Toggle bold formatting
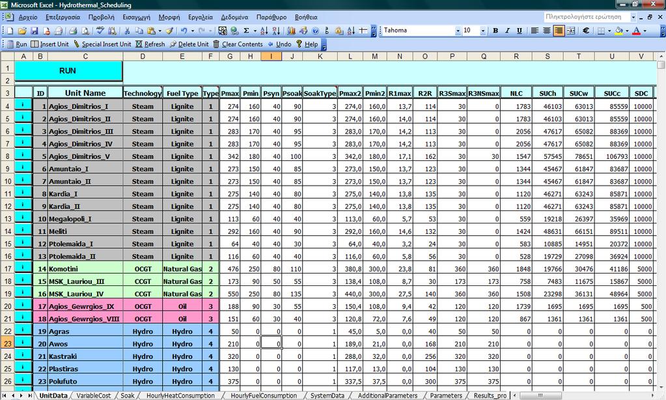 (495, 31)
